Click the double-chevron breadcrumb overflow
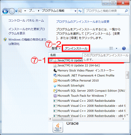Image resolution: width=131 pixels, height=135 pixels. 25,11
